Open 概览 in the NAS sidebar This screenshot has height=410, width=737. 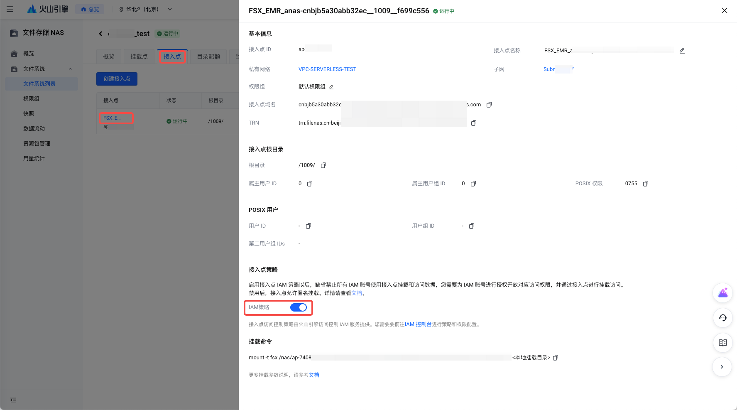[29, 54]
